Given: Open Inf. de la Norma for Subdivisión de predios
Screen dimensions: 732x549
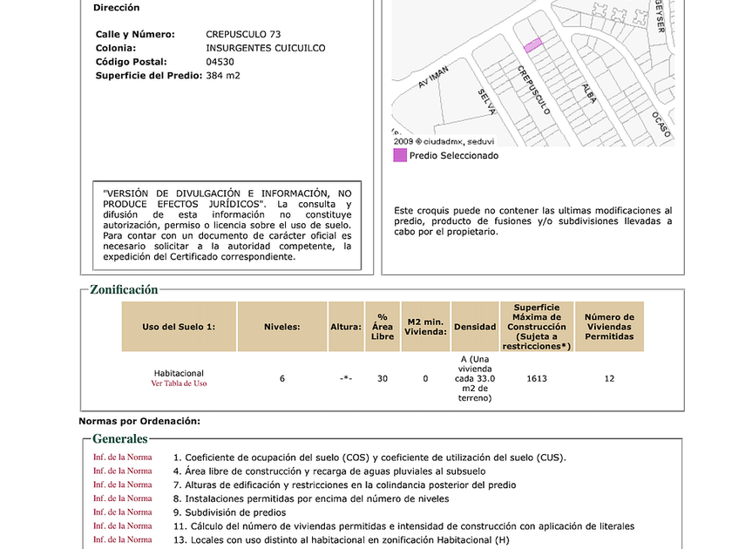Looking at the screenshot, I should 122,512.
